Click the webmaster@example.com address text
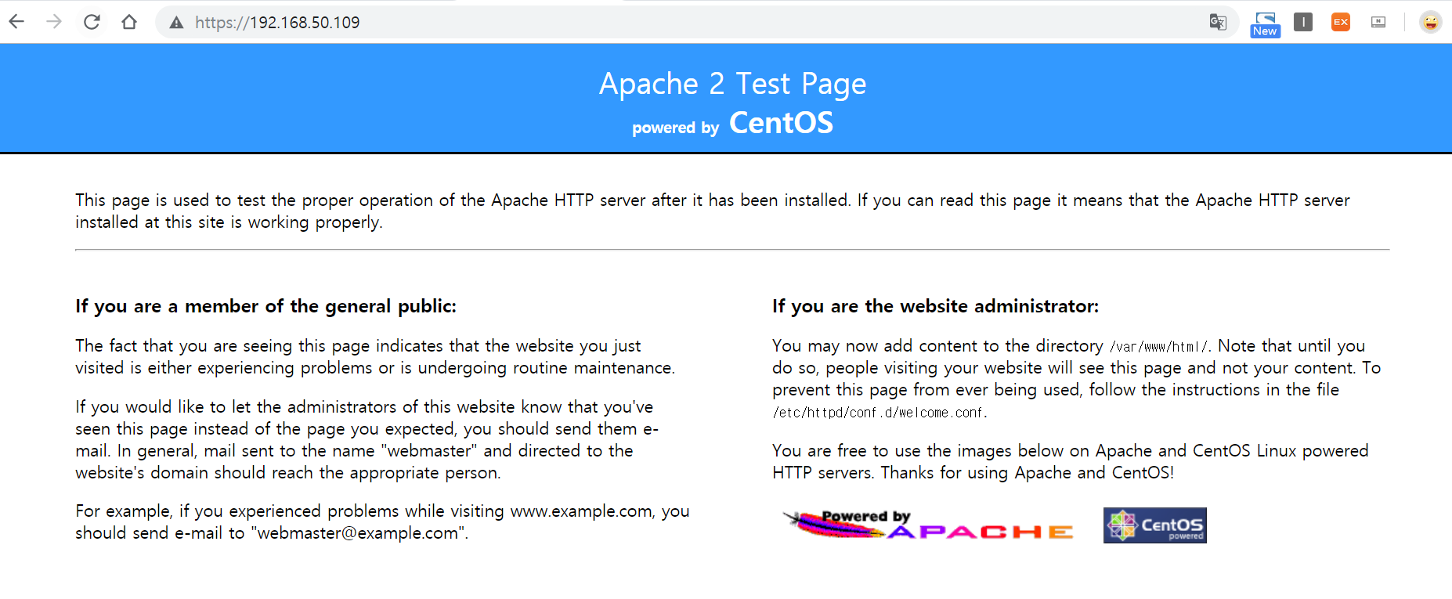 tap(358, 533)
